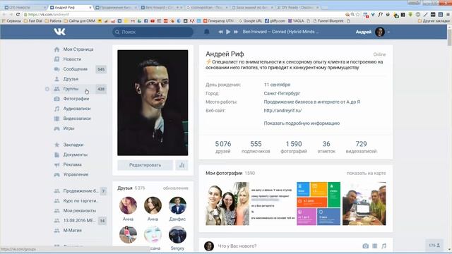452x254 pixels.
Task: Open friend Данфис avatar
Action: (177, 205)
